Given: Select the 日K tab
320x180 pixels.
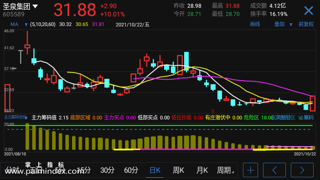Looking at the screenshot, I should pos(155,170).
